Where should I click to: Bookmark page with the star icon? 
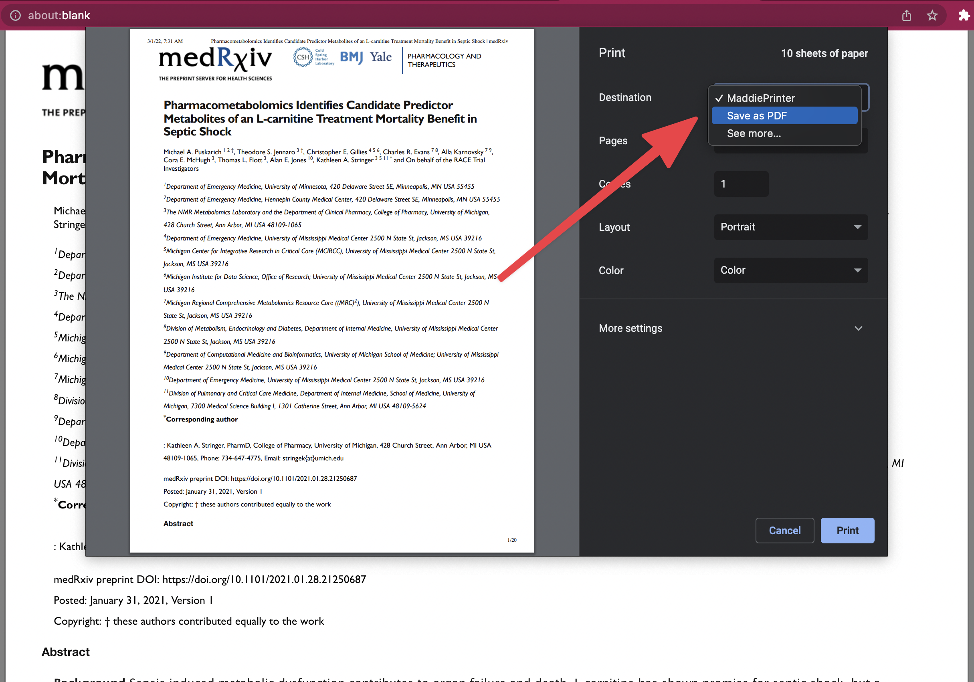(x=932, y=15)
